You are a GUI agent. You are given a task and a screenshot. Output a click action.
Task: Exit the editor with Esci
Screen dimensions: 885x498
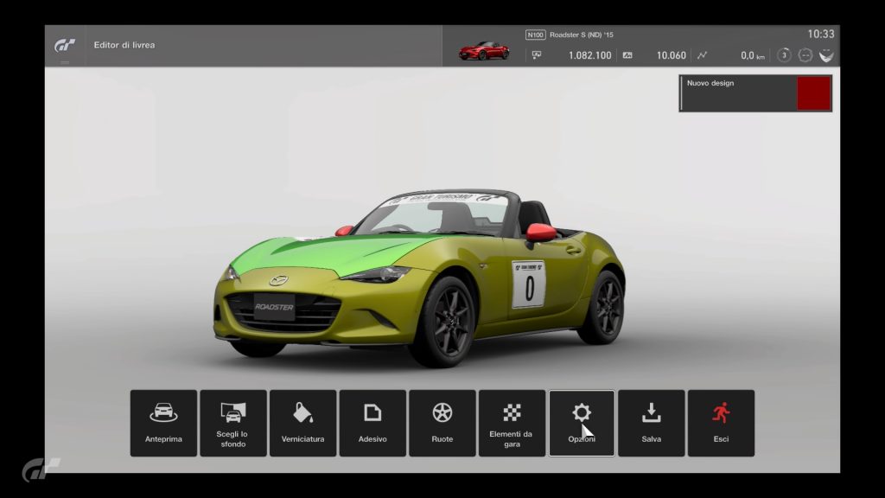pyautogui.click(x=721, y=423)
